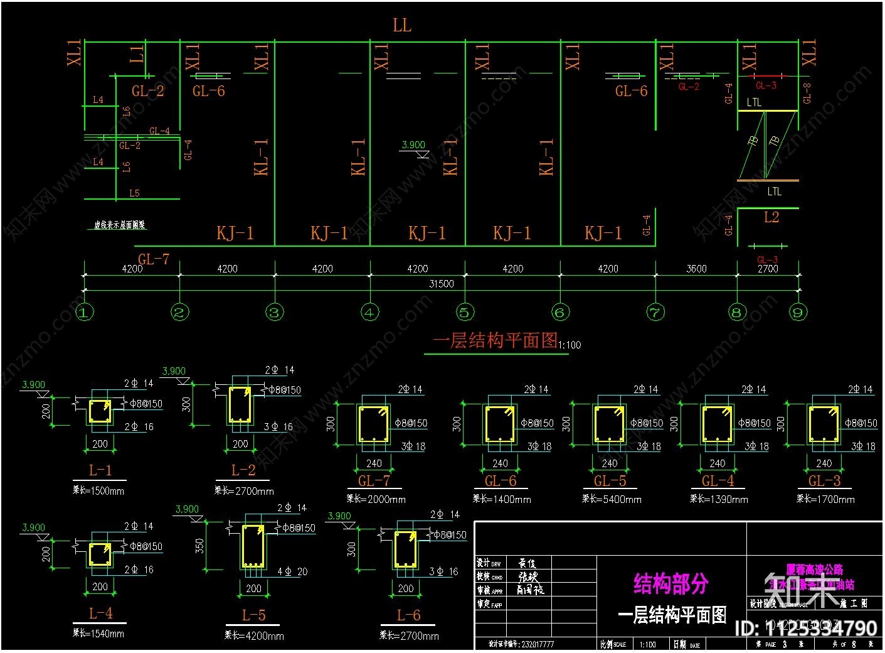Select the 梁长=2700mm note under L-6
The height and width of the screenshot is (653, 885).
(x=409, y=636)
